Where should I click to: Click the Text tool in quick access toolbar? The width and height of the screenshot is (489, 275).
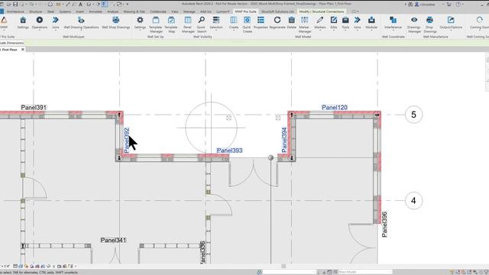pos(80,4)
